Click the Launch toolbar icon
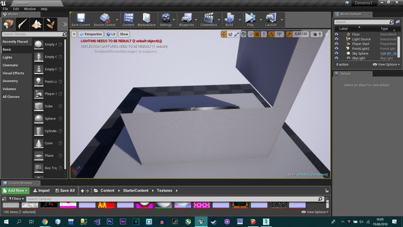Image resolution: width=403 pixels, height=227 pixels. pyautogui.click(x=271, y=20)
